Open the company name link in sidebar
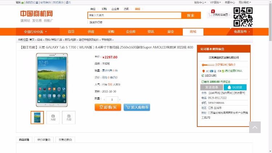 224,58
